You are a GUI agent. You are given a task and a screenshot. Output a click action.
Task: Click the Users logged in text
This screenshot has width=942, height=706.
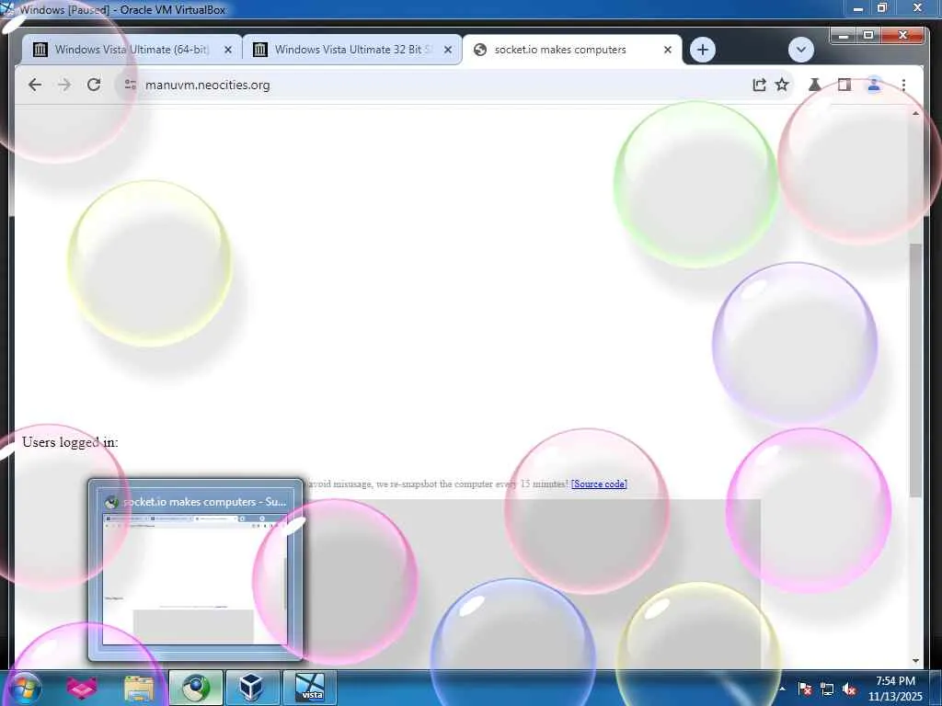click(70, 442)
